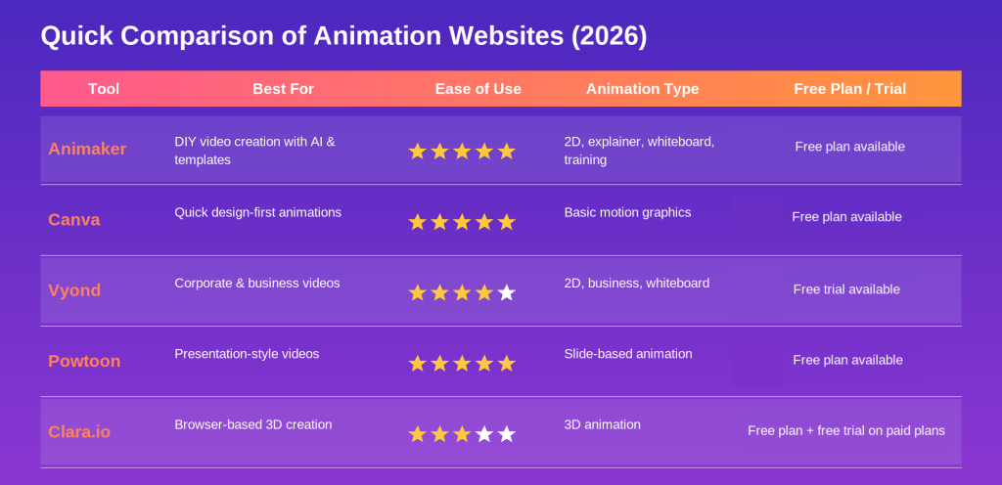Click the first star in Clara.io's rating
The width and height of the screenshot is (1002, 485).
pos(417,434)
